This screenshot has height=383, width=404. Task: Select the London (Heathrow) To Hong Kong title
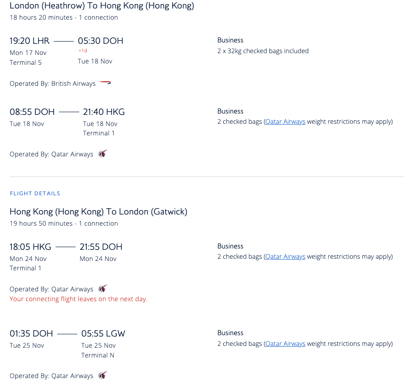pyautogui.click(x=102, y=6)
